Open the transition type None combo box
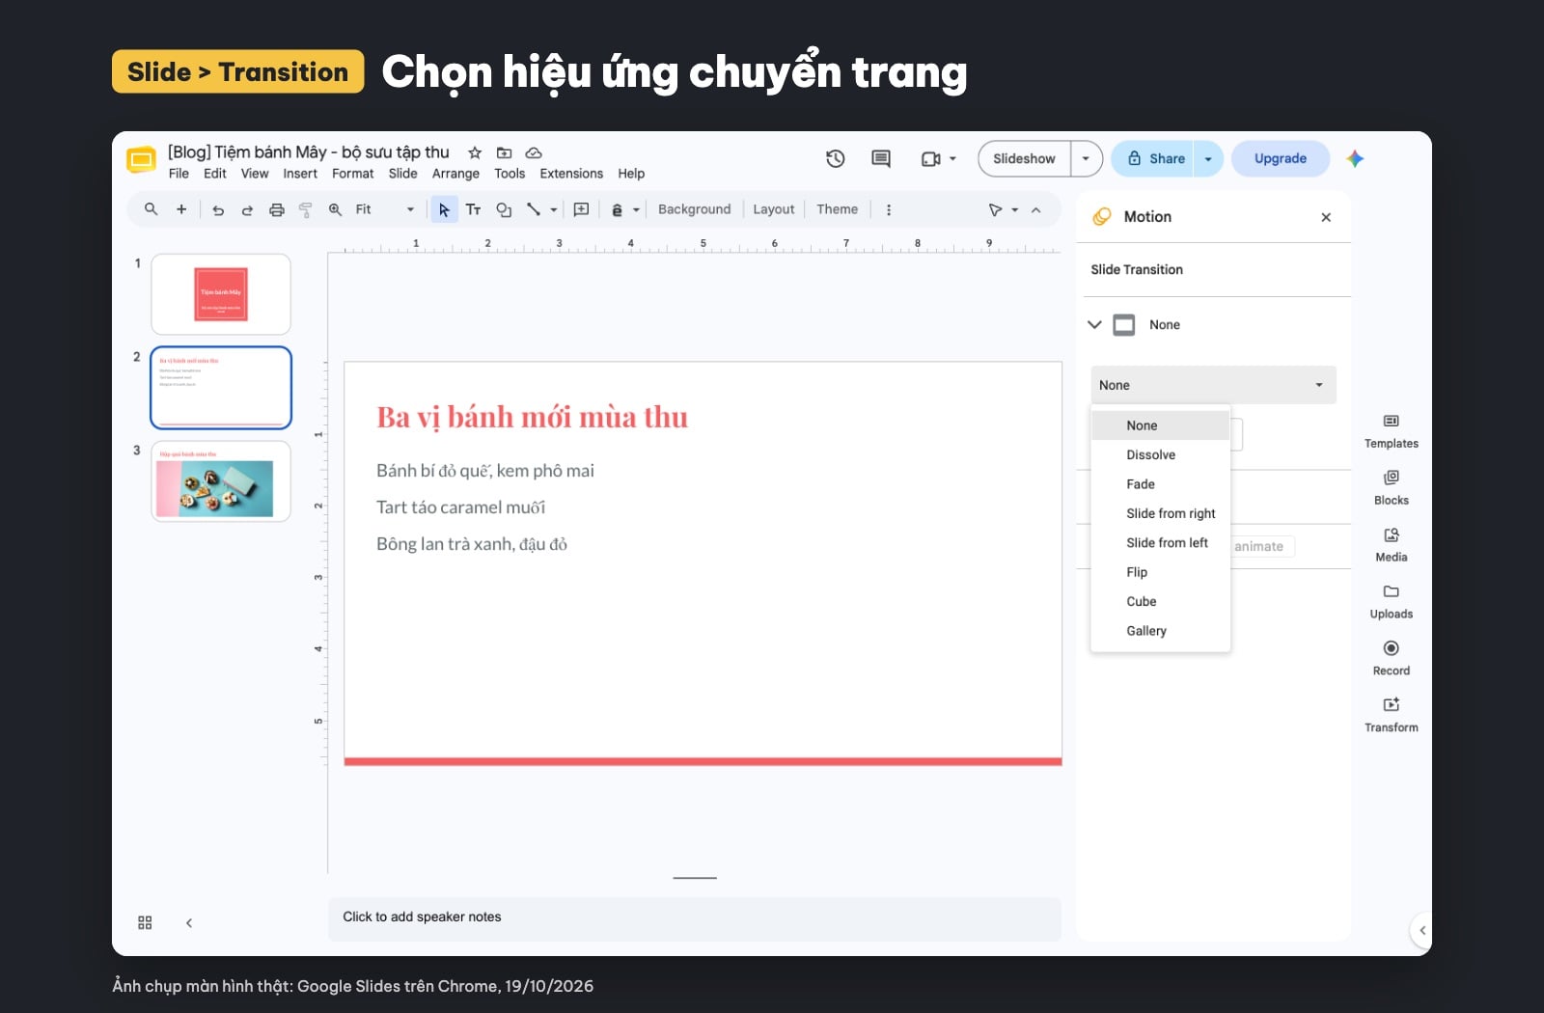 coord(1213,385)
